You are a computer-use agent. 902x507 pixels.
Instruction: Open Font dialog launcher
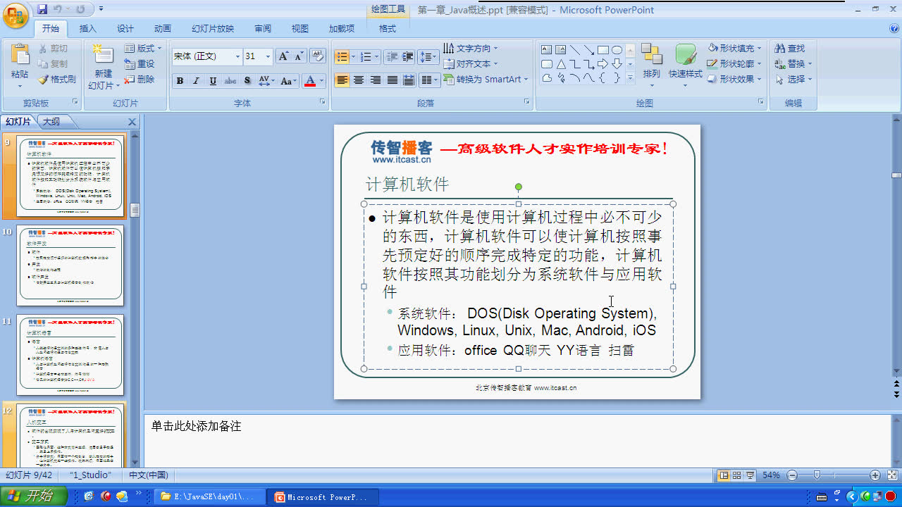(x=323, y=102)
